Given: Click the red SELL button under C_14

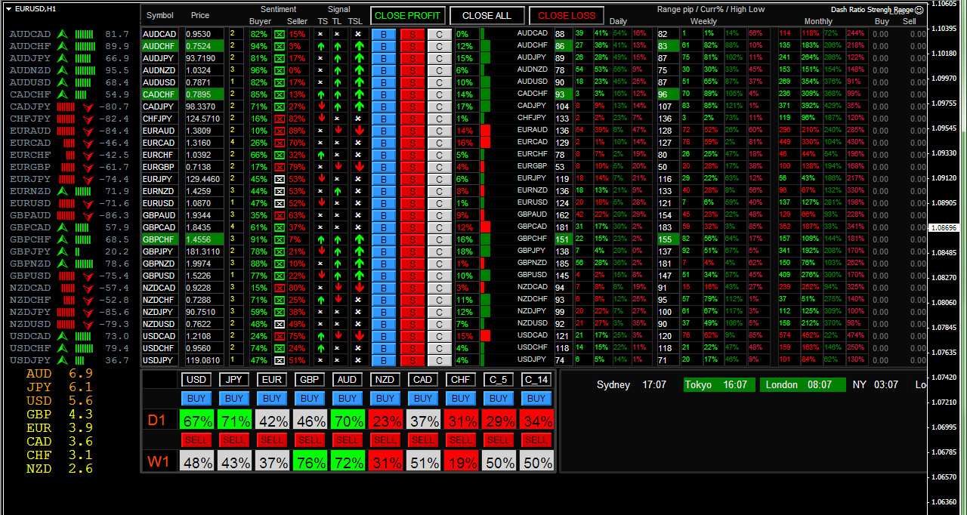Looking at the screenshot, I should (x=536, y=440).
